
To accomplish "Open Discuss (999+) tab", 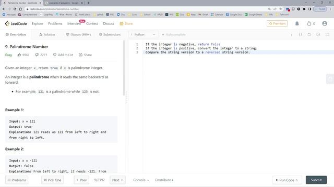I will 78,35.
